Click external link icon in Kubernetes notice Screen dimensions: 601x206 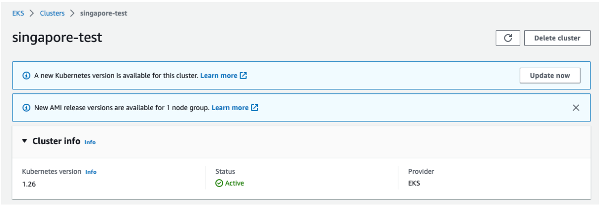[243, 76]
